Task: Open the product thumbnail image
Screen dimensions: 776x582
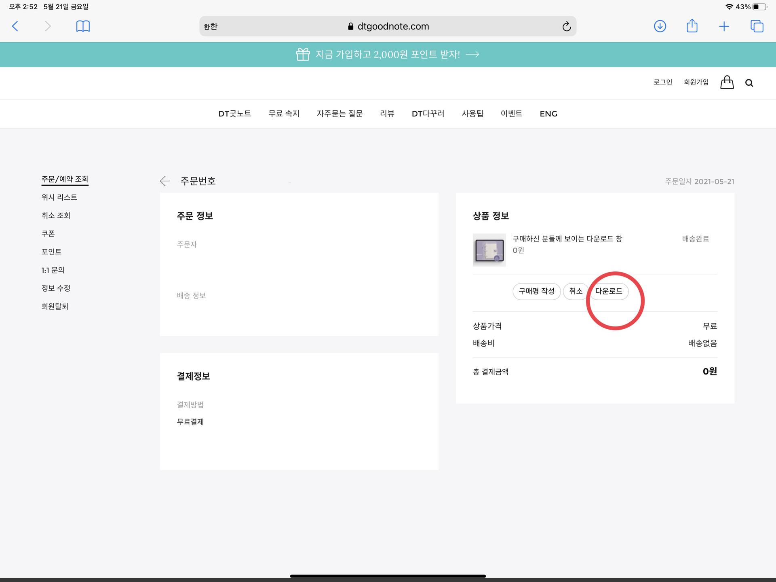Action: [x=489, y=250]
